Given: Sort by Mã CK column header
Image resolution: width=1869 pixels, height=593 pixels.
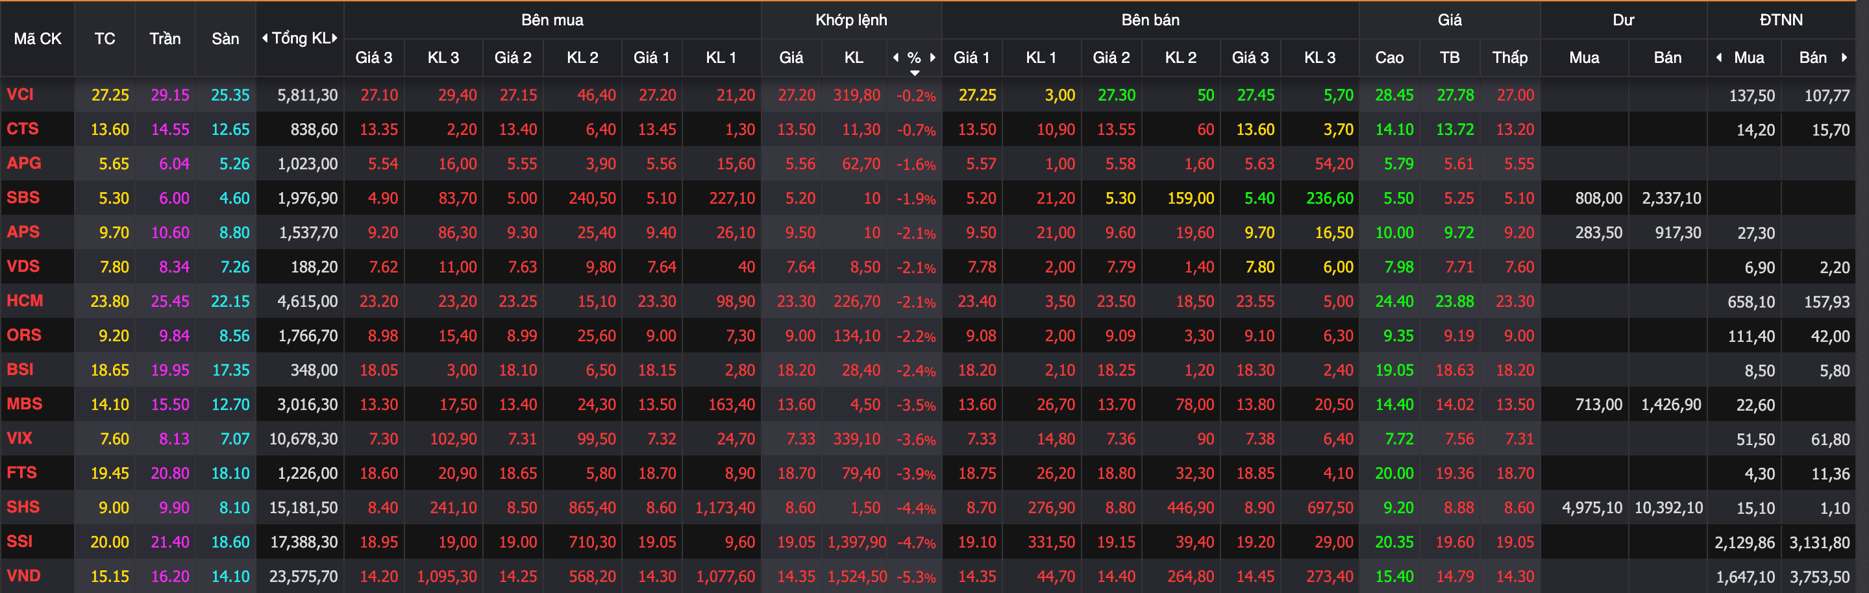Looking at the screenshot, I should click(x=38, y=39).
